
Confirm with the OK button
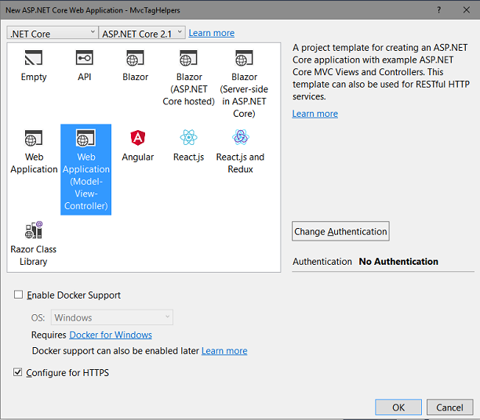[x=398, y=407]
